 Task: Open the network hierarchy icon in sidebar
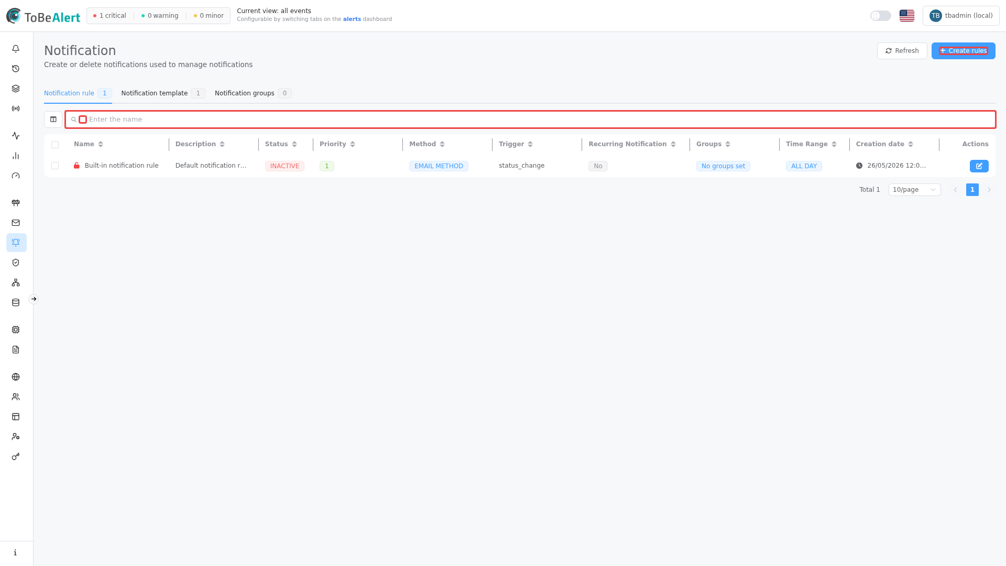pos(16,282)
